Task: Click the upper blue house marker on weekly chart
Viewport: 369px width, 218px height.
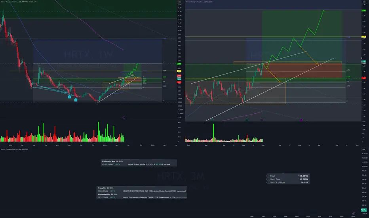Action: click(69, 97)
